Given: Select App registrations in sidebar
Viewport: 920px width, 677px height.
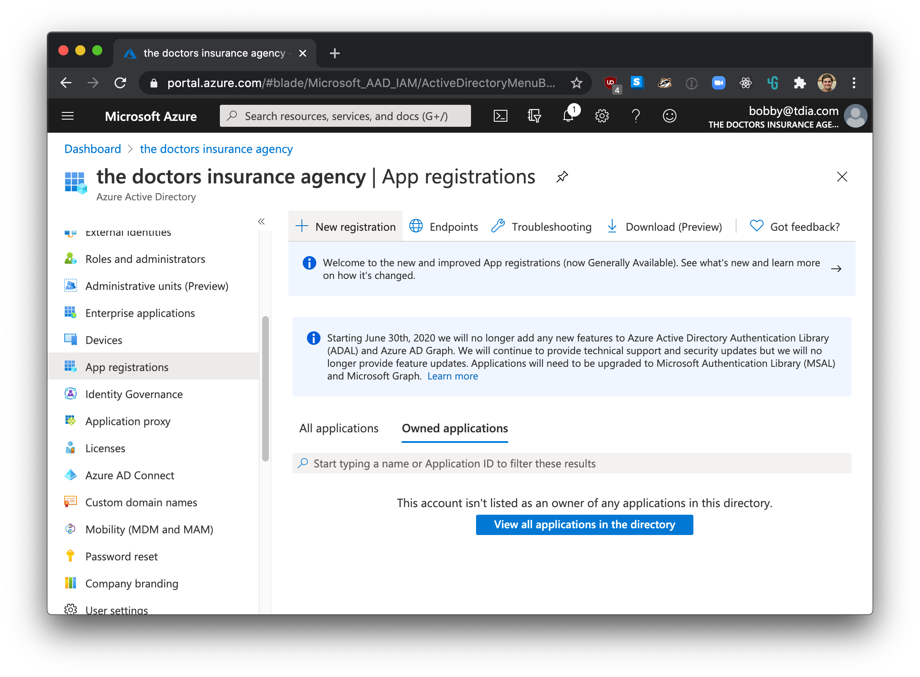Looking at the screenshot, I should coord(153,366).
